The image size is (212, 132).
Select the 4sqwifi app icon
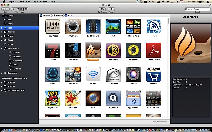tap(153, 26)
